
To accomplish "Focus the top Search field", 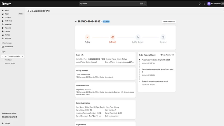I will click(x=113, y=4).
